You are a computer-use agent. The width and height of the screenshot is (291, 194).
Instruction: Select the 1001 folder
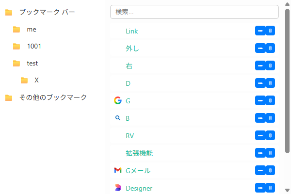(34, 47)
